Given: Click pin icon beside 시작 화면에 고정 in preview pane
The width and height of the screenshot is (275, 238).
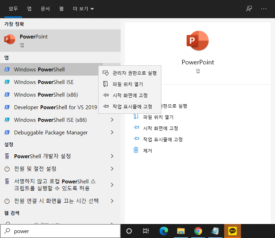Looking at the screenshot, I should (136, 127).
